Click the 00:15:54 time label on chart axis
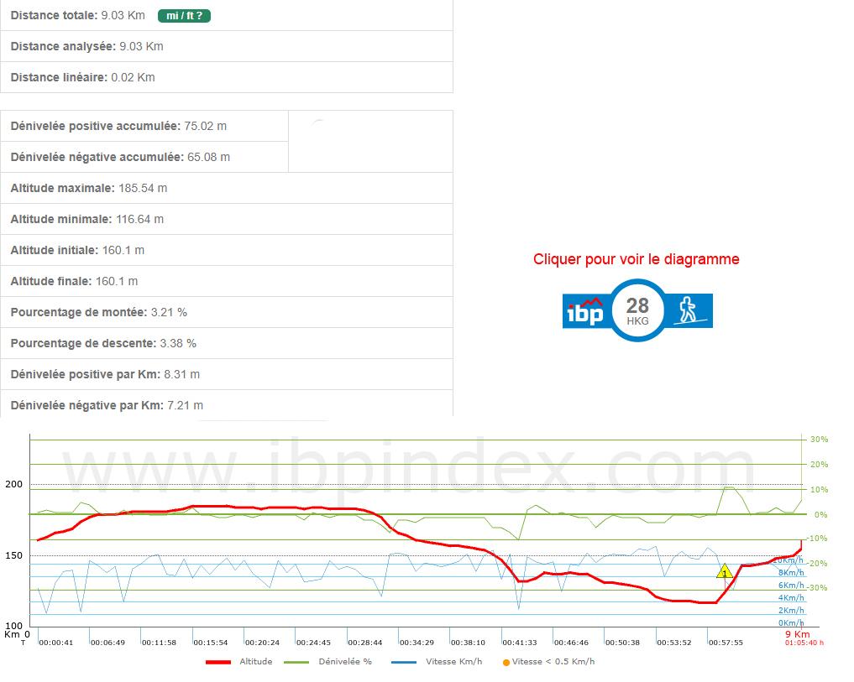The height and width of the screenshot is (682, 854). (211, 643)
